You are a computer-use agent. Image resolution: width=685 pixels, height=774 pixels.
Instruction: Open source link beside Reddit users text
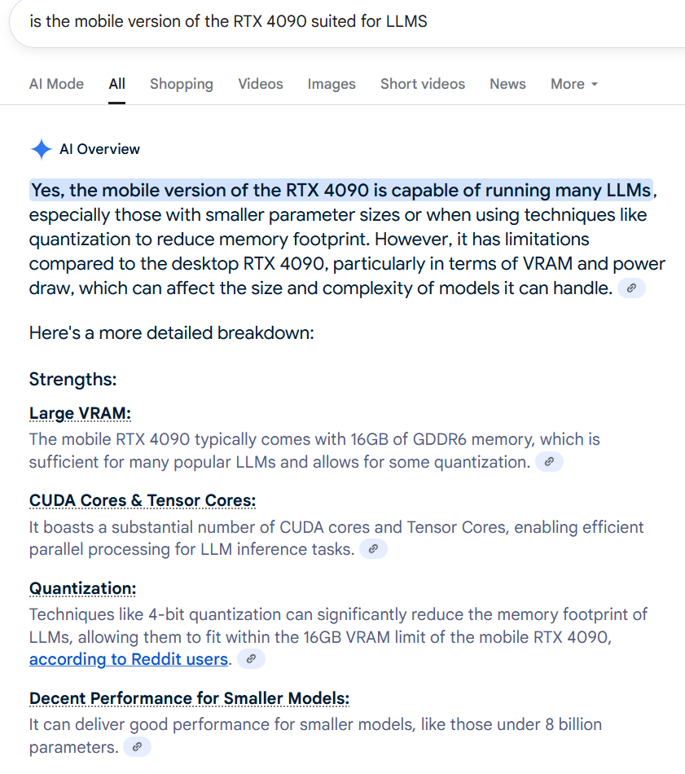(x=251, y=659)
